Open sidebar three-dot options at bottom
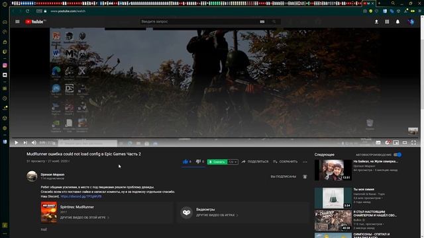424x238 pixels. point(5,233)
